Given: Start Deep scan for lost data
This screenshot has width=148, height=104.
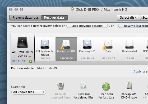Looking at the screenshot, I should coord(106,86).
